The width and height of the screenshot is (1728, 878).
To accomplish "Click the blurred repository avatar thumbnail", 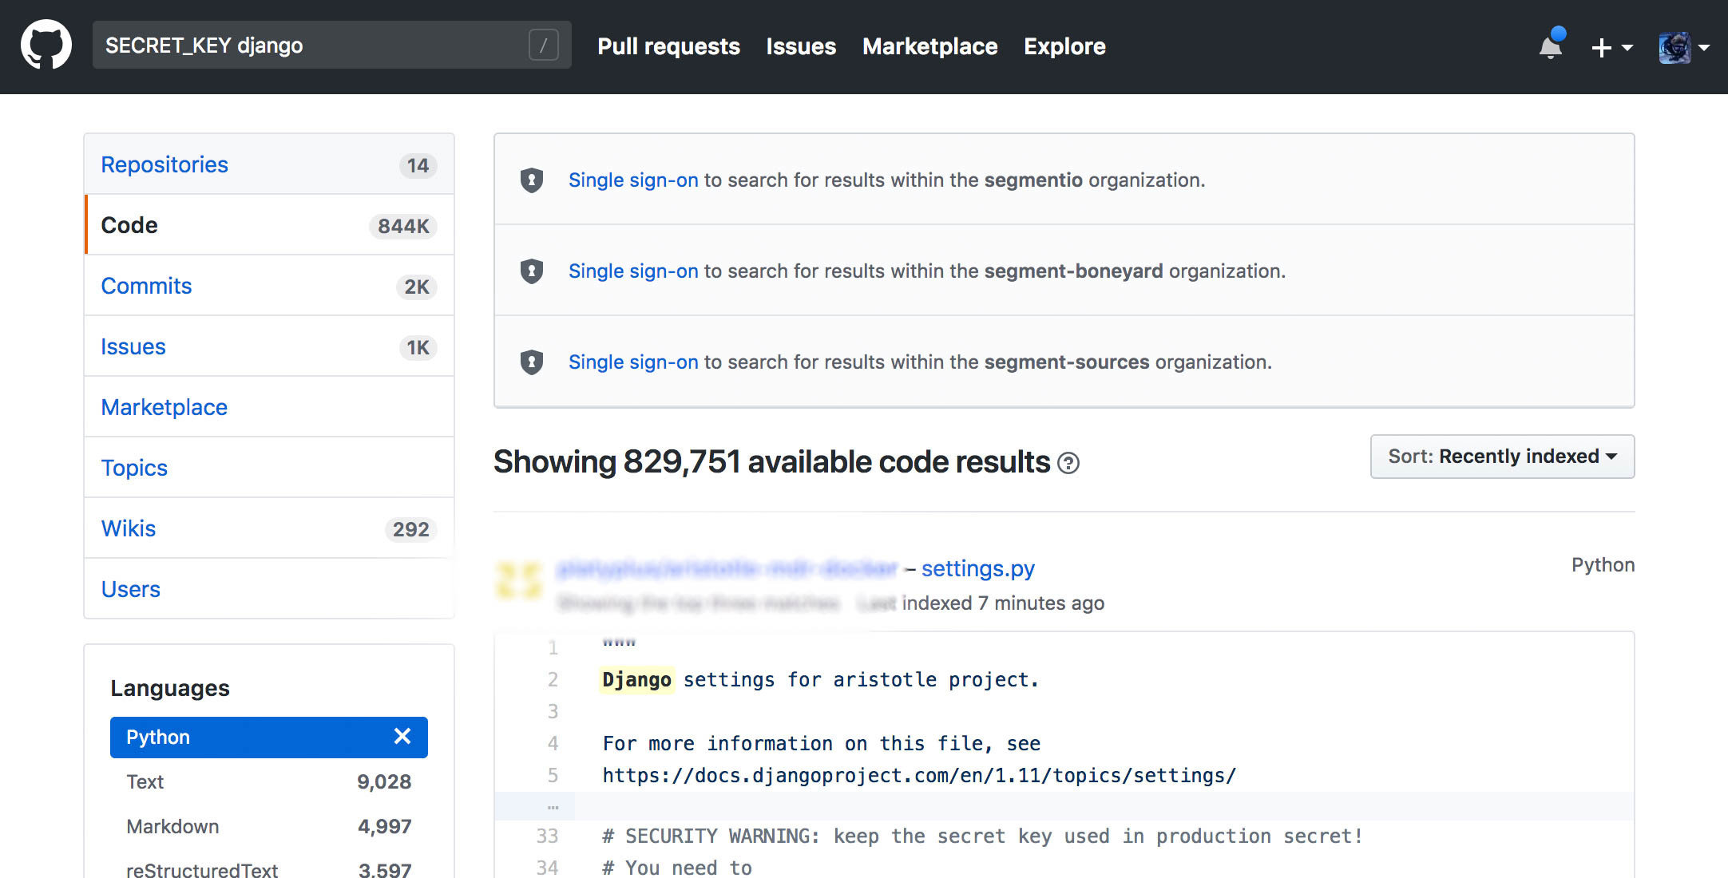I will pos(519,580).
